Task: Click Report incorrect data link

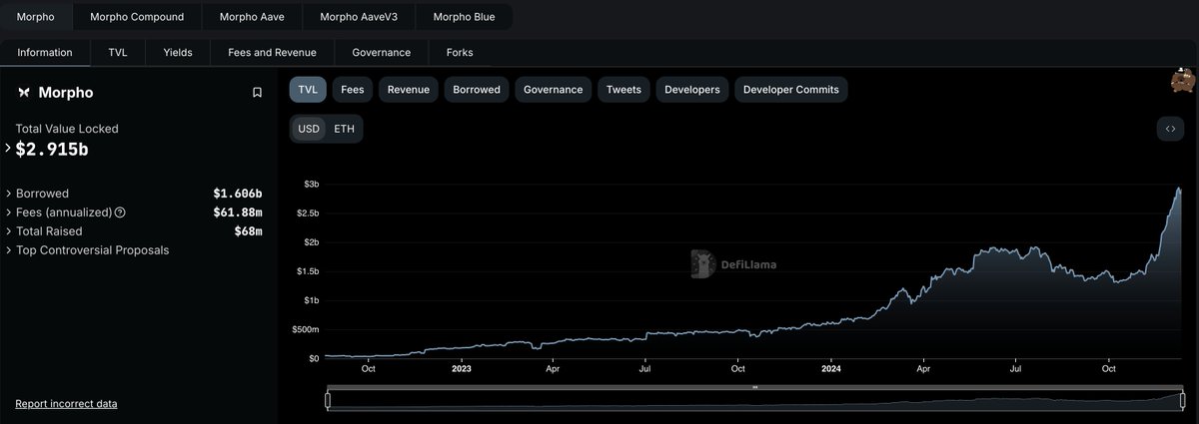Action: tap(66, 404)
